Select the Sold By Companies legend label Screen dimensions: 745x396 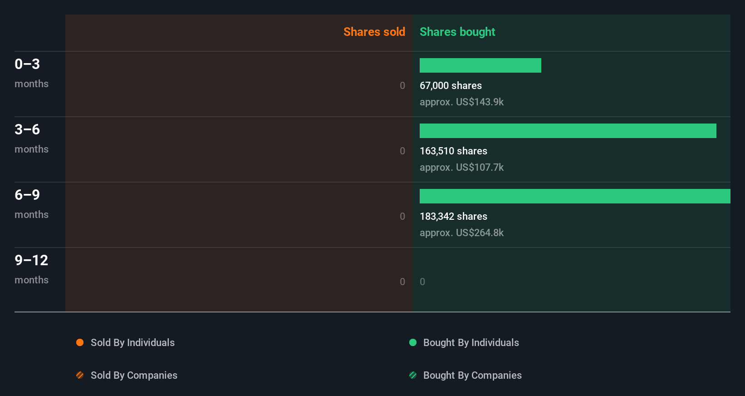134,376
